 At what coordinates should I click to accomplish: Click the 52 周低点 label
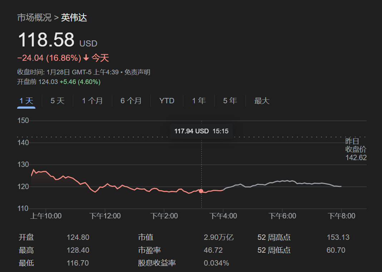click(x=274, y=250)
